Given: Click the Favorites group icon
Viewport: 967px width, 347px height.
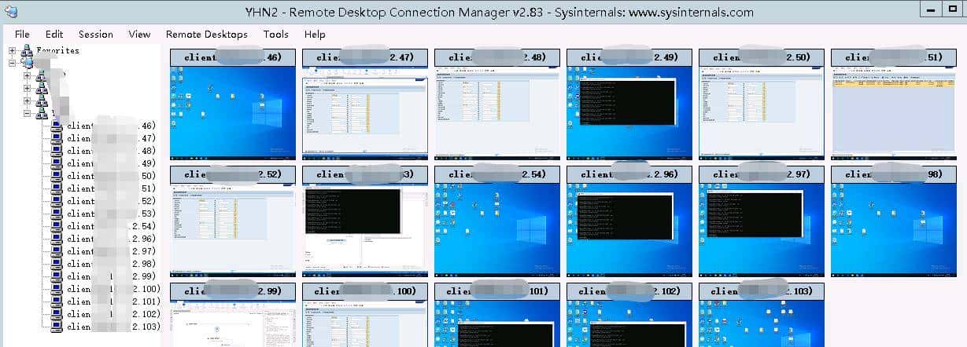Looking at the screenshot, I should click(25, 50).
